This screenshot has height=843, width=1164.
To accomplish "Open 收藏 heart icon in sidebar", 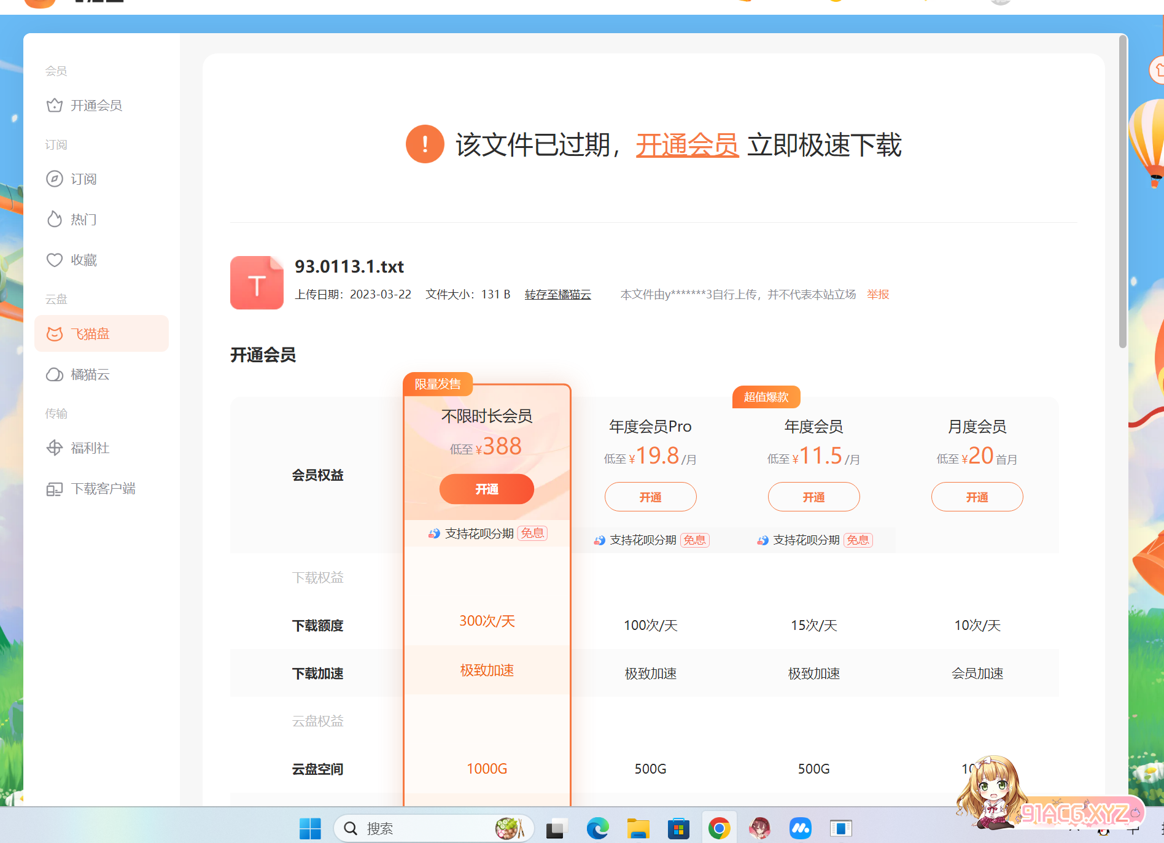I will 55,260.
